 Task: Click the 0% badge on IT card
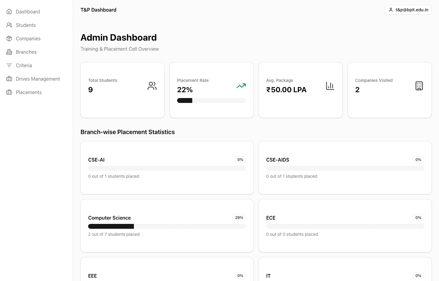point(419,276)
